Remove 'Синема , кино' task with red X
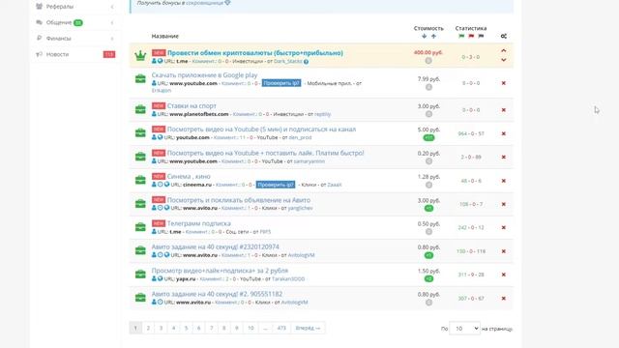Screen dimensions: 619x348 (x=503, y=181)
